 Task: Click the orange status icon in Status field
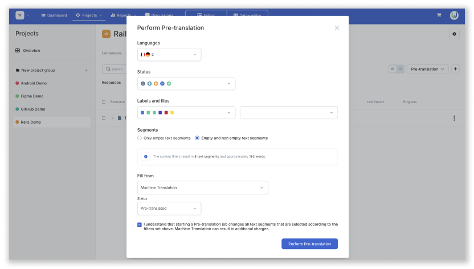156,84
